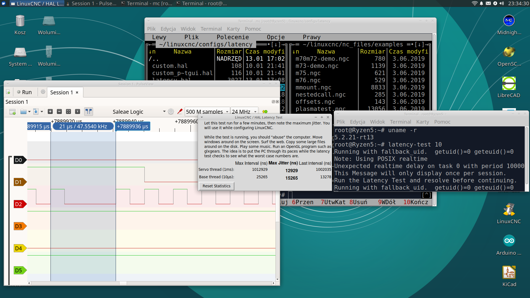Viewport: 530px width, 298px height.
Task: Expand the Saleae Logic device dropdown
Action: click(164, 112)
